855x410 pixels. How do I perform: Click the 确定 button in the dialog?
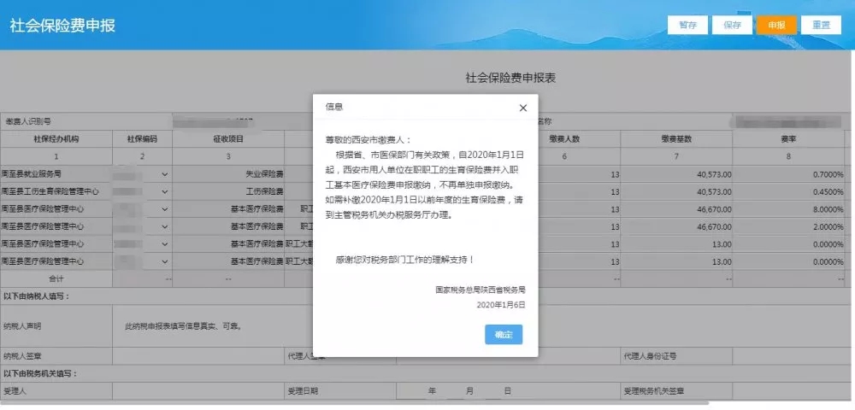(504, 335)
